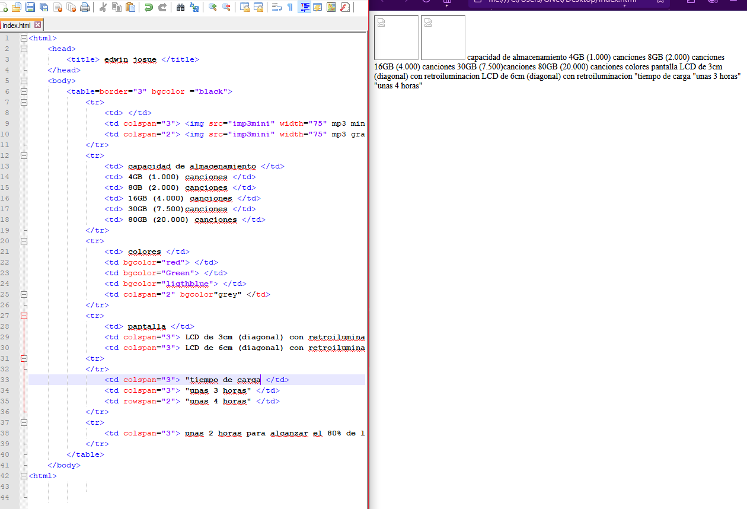The width and height of the screenshot is (747, 509).
Task: Close the index.html tab with X
Action: [x=38, y=26]
